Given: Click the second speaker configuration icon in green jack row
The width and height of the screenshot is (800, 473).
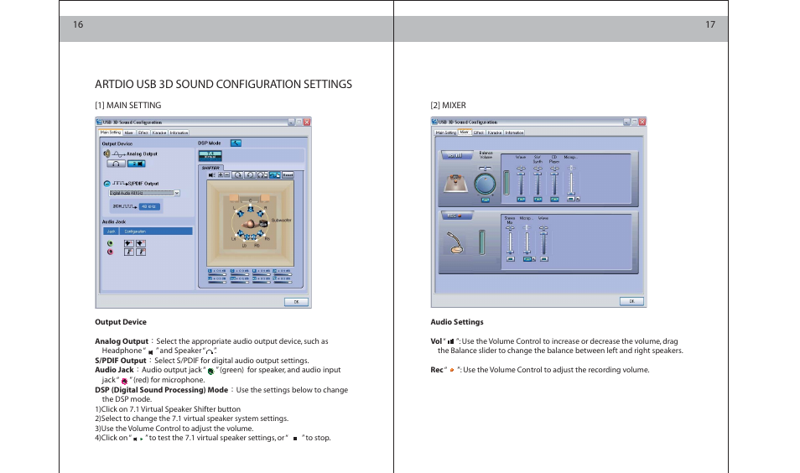Looking at the screenshot, I should click(141, 244).
